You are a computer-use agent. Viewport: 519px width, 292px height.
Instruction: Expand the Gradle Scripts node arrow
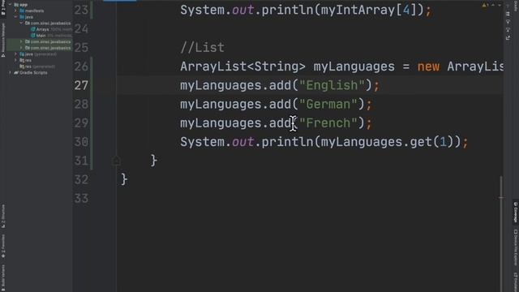coord(10,72)
